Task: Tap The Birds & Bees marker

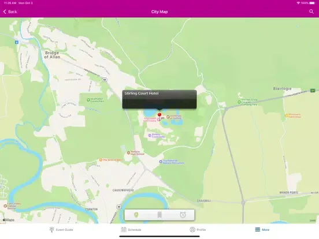Action: tap(101, 160)
